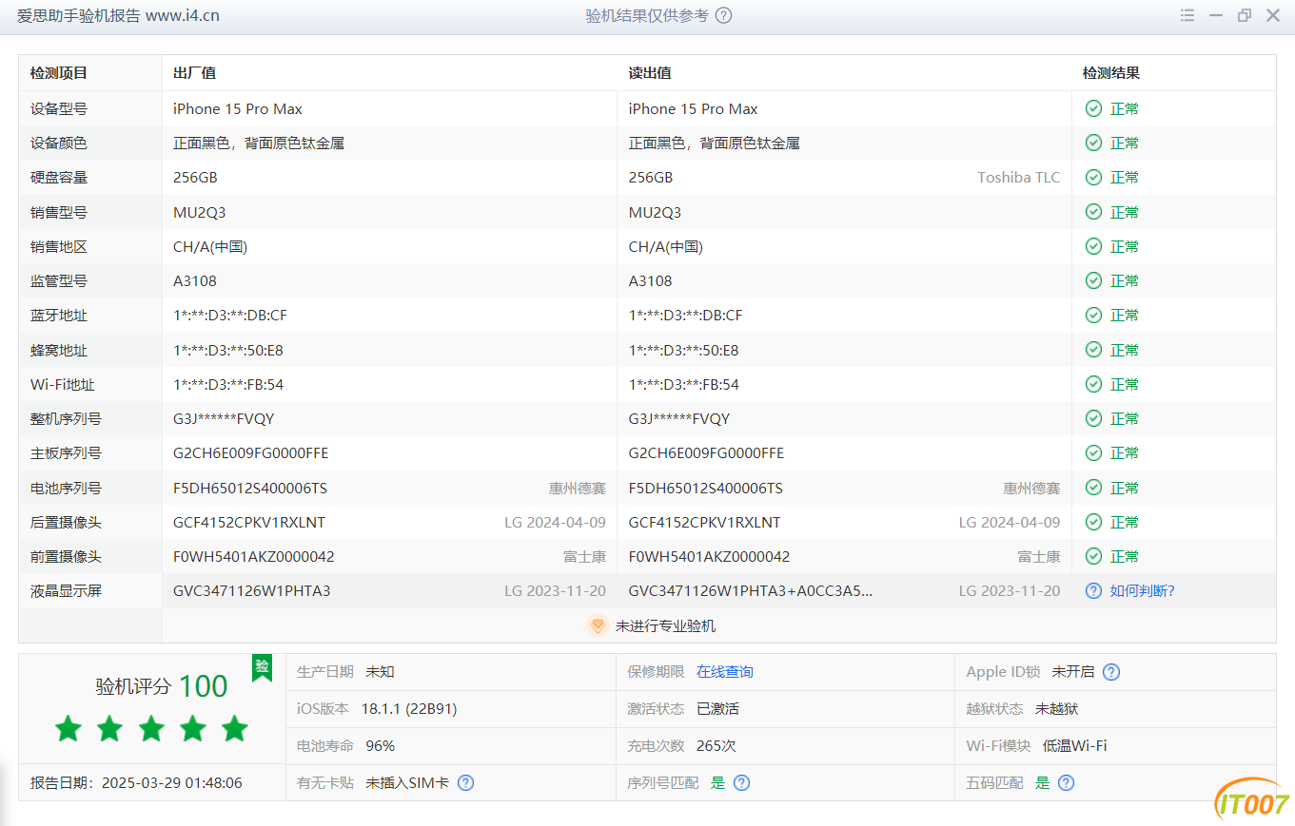The height and width of the screenshot is (826, 1295).
Task: Click the 爱思助手验机报告 www.i4.cn title
Action: click(118, 16)
